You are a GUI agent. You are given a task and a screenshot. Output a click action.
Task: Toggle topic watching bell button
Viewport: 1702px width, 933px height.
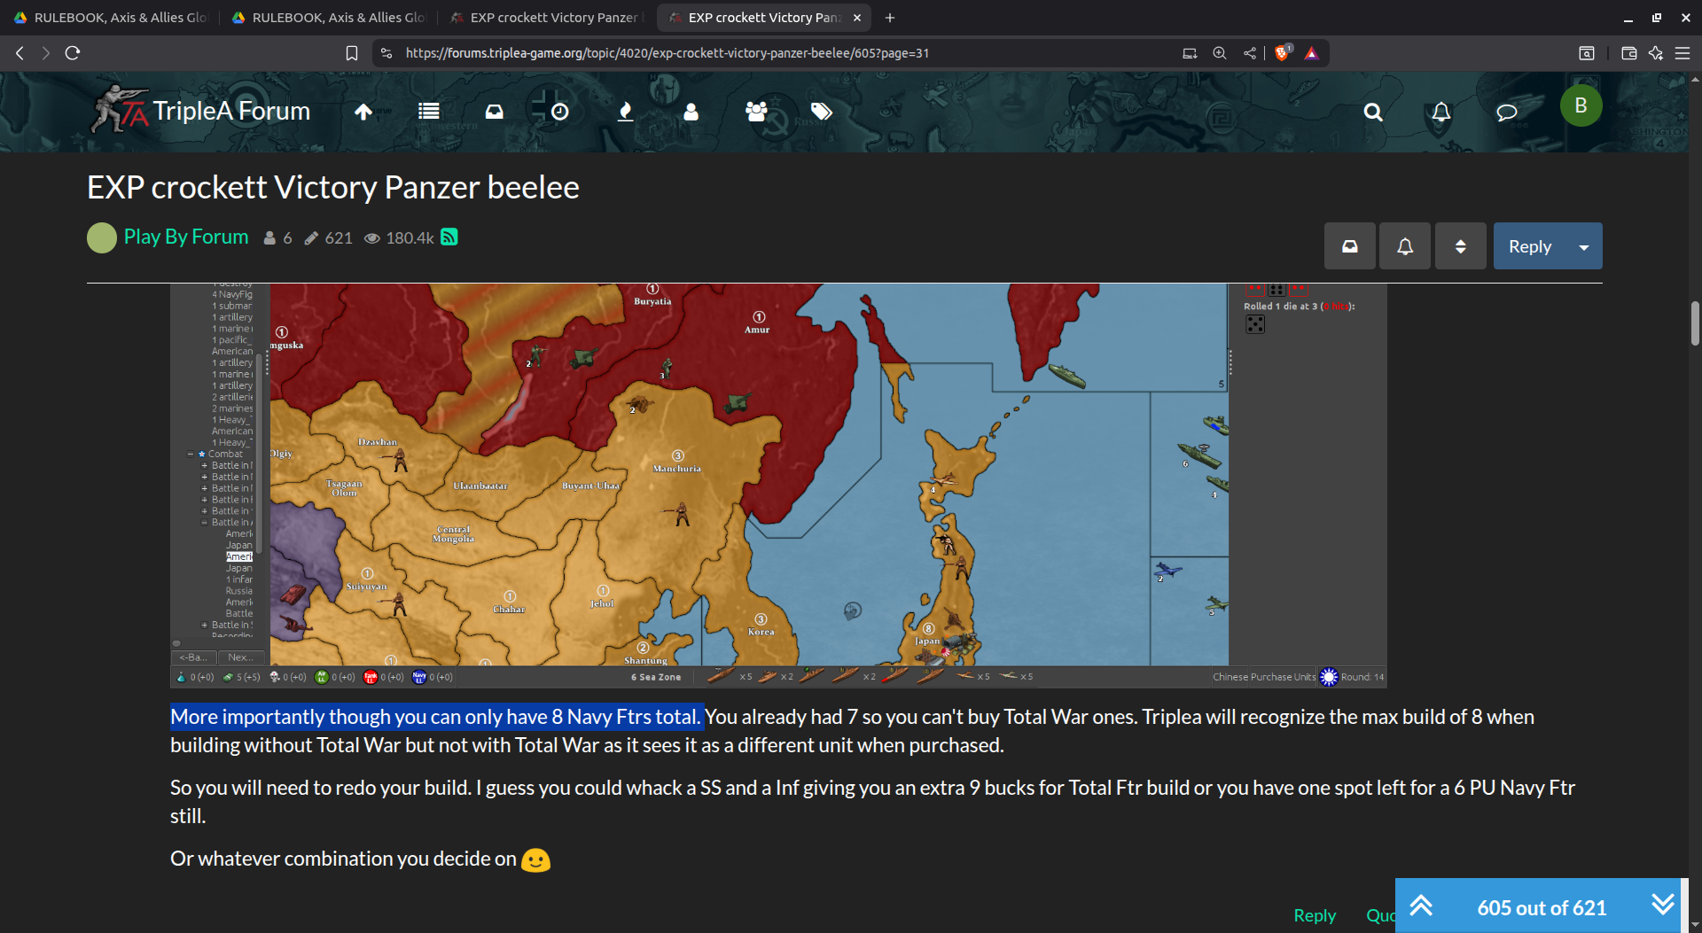click(x=1405, y=246)
